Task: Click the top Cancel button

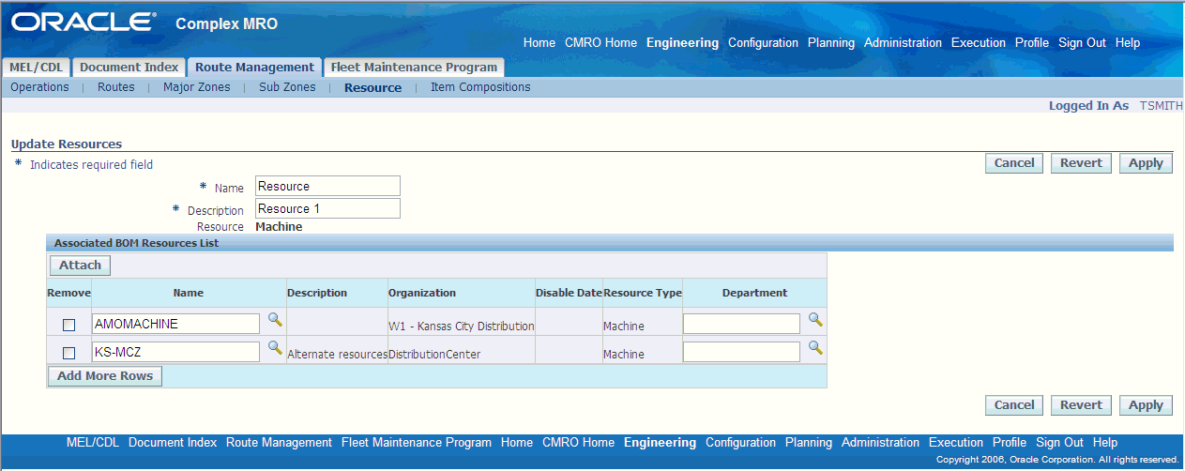Action: 1014,163
